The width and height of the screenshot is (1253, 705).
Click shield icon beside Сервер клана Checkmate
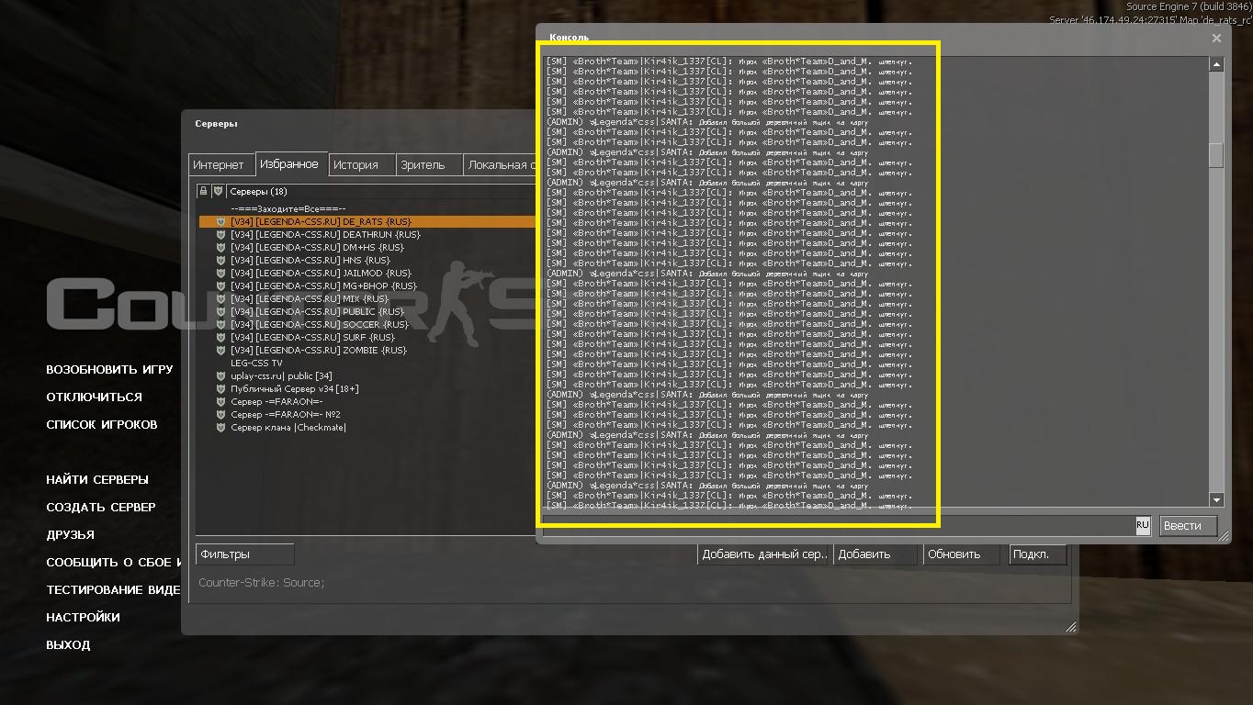220,427
